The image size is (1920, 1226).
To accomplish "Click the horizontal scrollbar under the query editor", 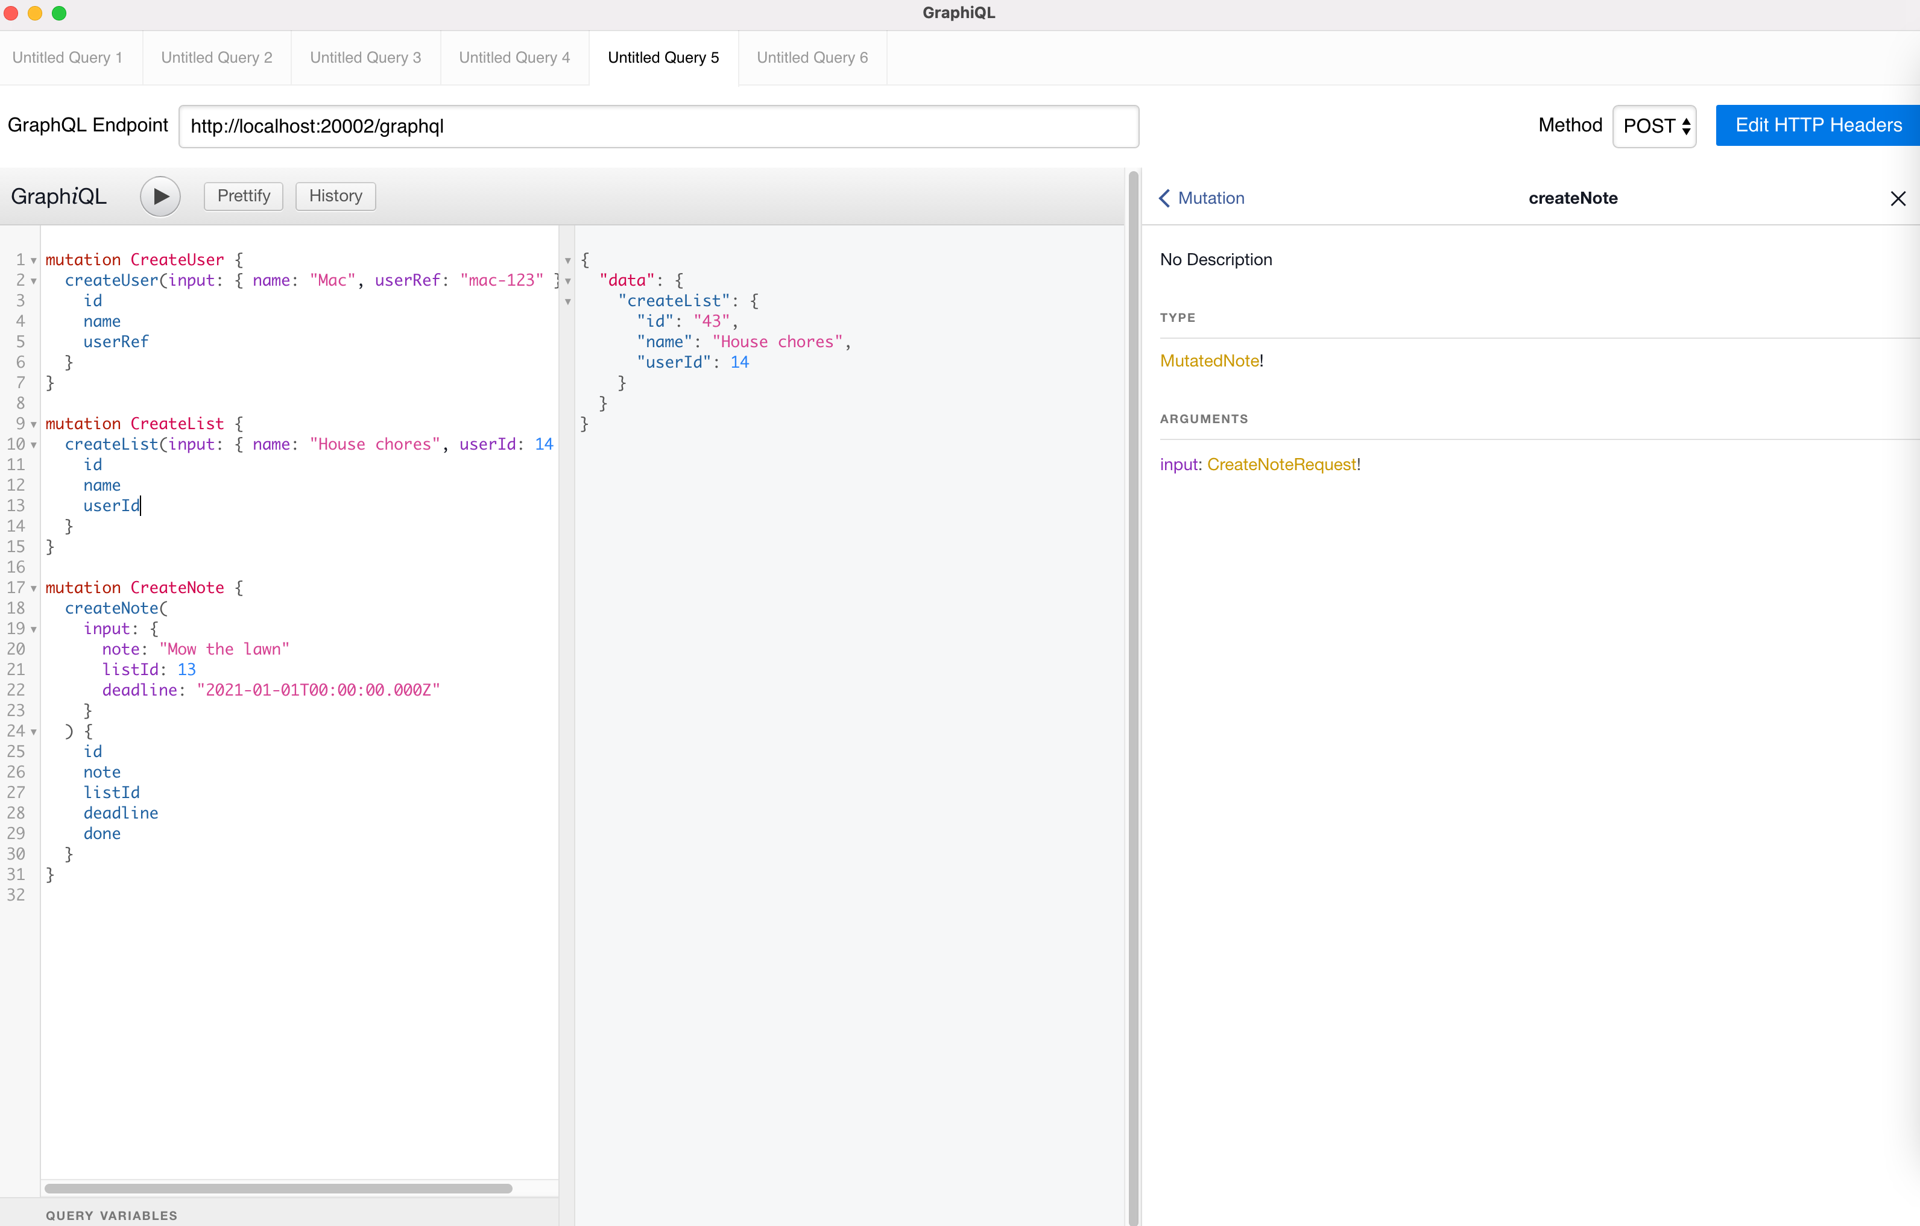I will click(277, 1188).
